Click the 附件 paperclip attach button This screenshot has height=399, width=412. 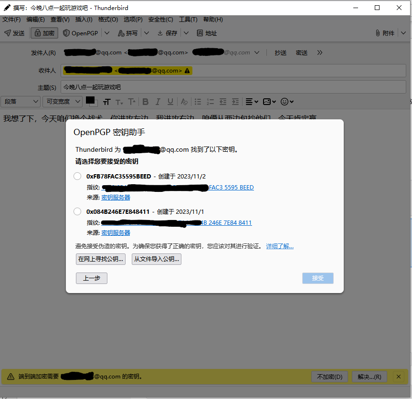tap(385, 33)
